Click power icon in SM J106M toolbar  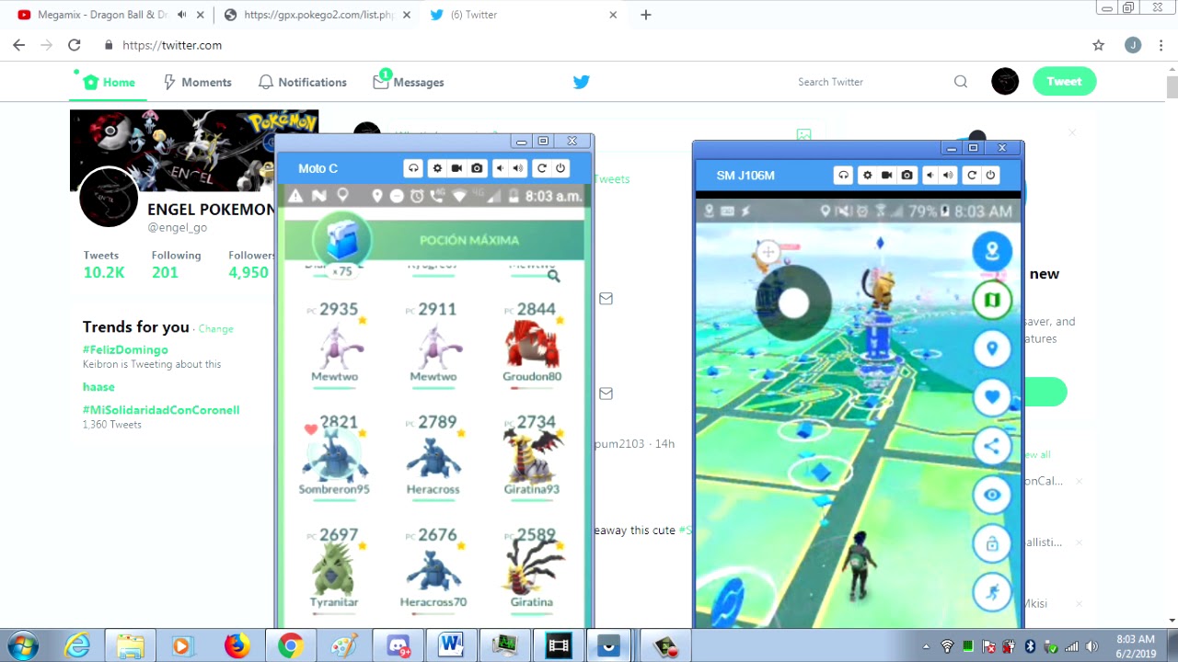990,175
